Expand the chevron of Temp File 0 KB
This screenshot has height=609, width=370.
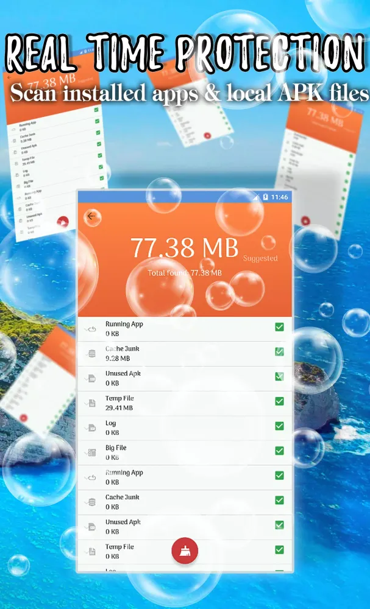click(86, 552)
